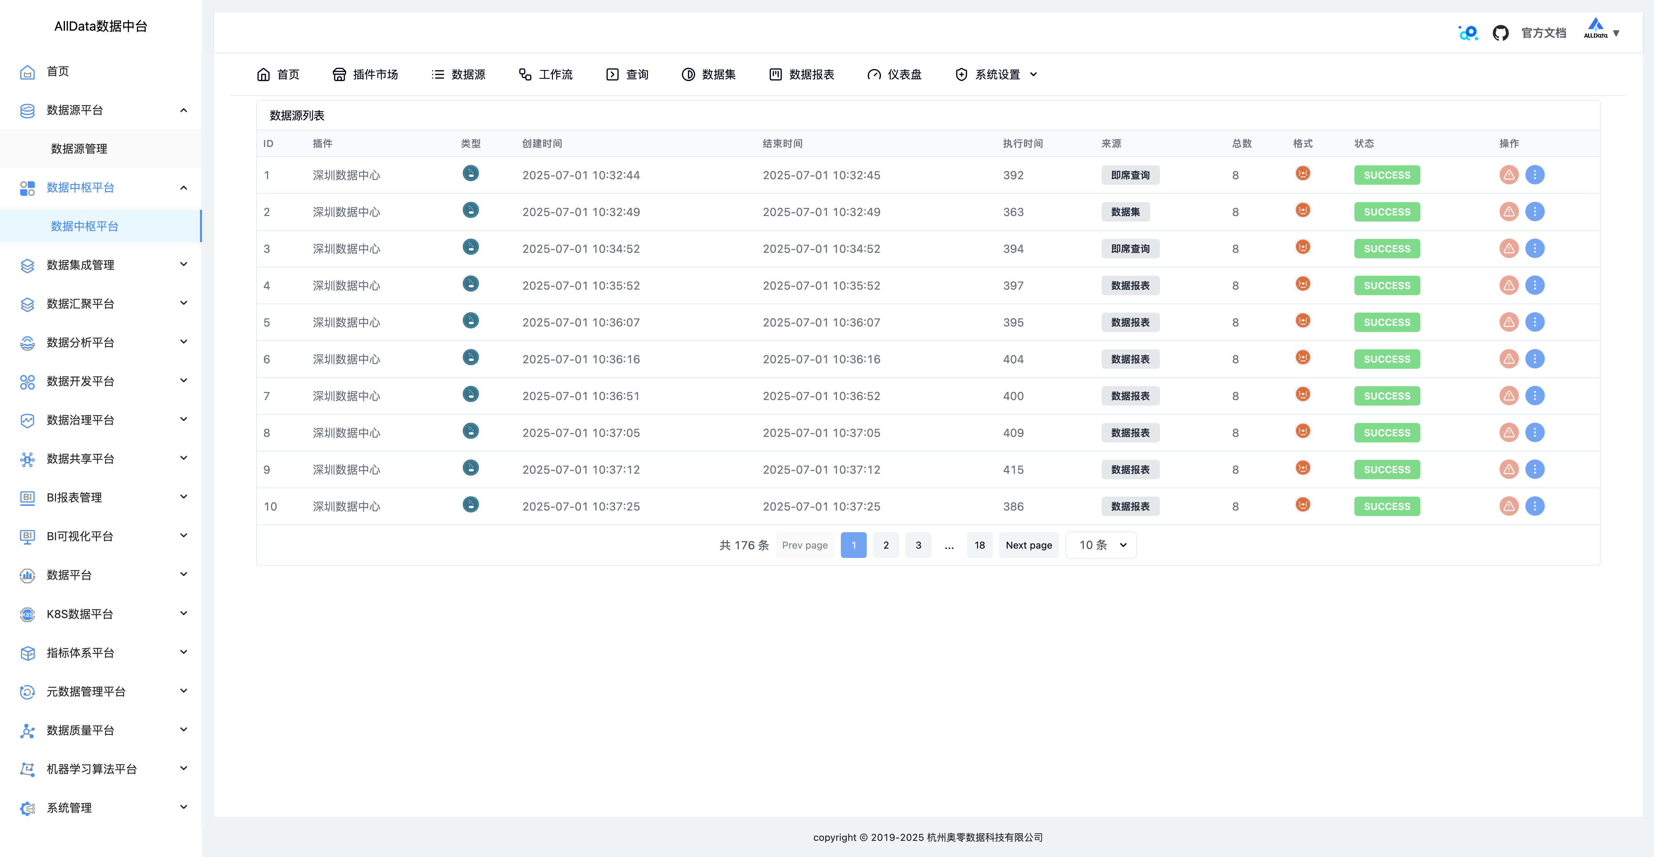Viewport: 1654px width, 857px height.
Task: Click the 数据源平台 database icon in sidebar
Action: coord(27,110)
